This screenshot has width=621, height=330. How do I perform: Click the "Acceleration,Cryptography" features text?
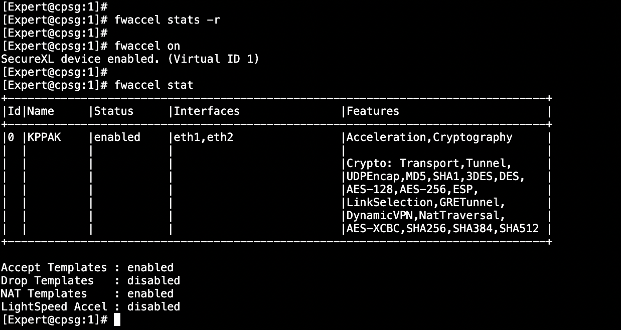pyautogui.click(x=429, y=137)
